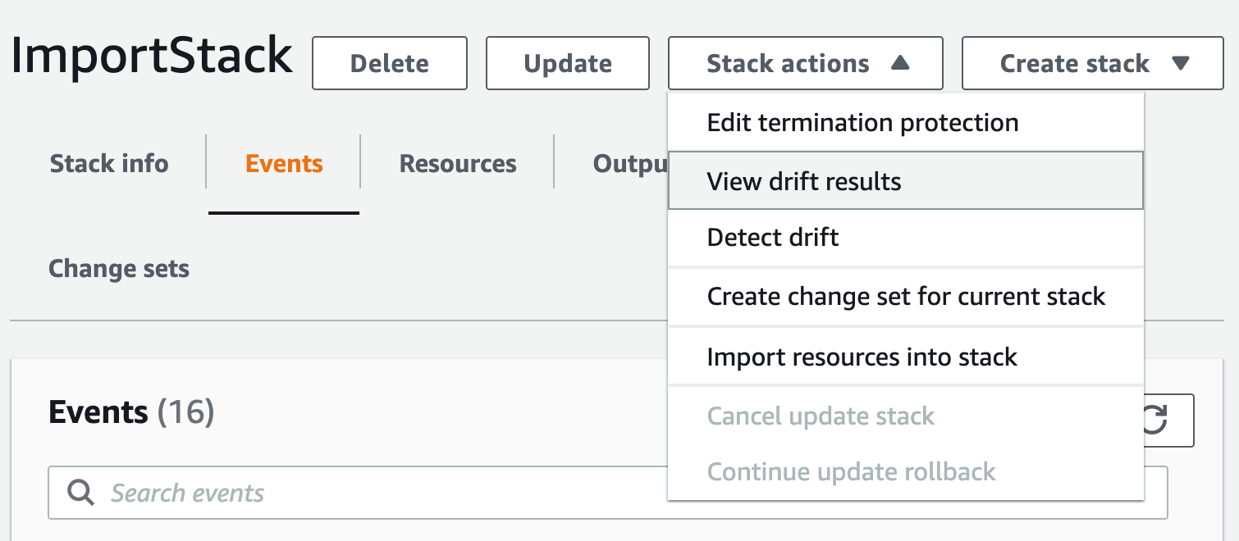Click the downward caret on Create stack

(1180, 62)
